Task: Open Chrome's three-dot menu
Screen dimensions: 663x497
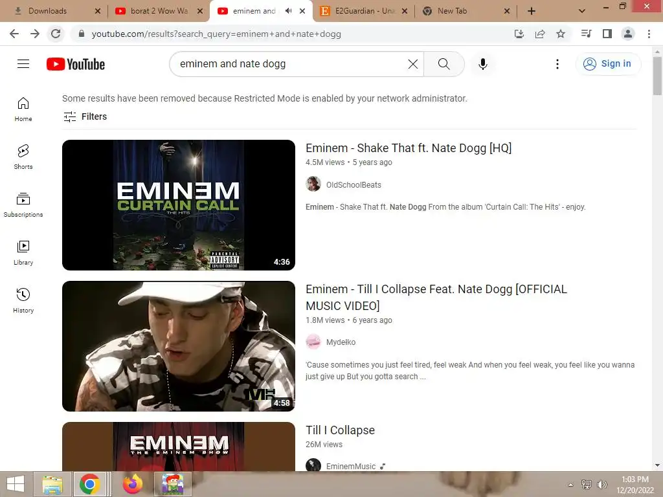Action: point(649,34)
